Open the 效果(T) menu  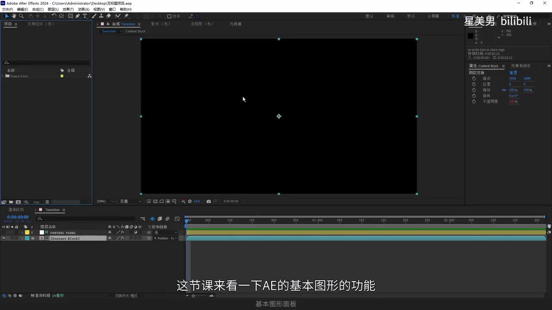click(68, 9)
